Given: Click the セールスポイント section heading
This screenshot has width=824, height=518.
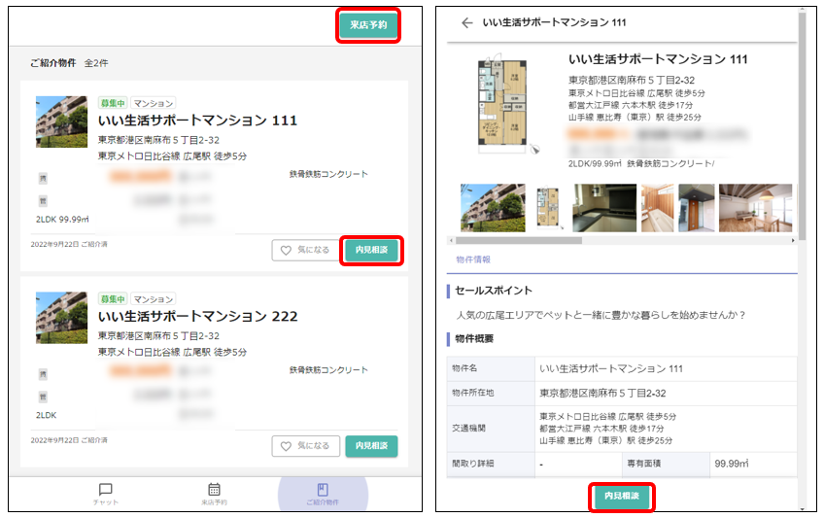Looking at the screenshot, I should coord(493,291).
